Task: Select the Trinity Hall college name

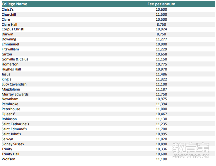Action: (10, 154)
